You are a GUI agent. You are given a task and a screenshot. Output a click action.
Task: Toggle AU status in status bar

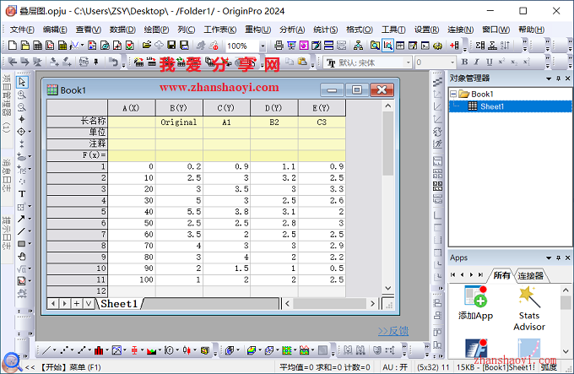(x=395, y=367)
